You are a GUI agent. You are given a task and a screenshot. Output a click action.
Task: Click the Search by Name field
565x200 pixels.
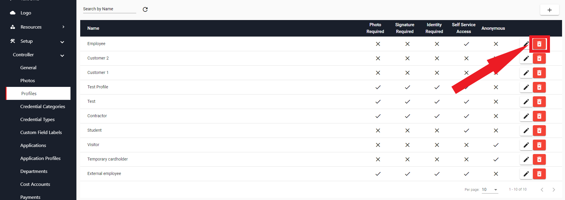tap(109, 9)
